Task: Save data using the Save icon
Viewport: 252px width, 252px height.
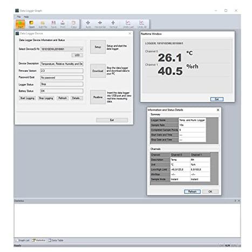Action: (53, 24)
